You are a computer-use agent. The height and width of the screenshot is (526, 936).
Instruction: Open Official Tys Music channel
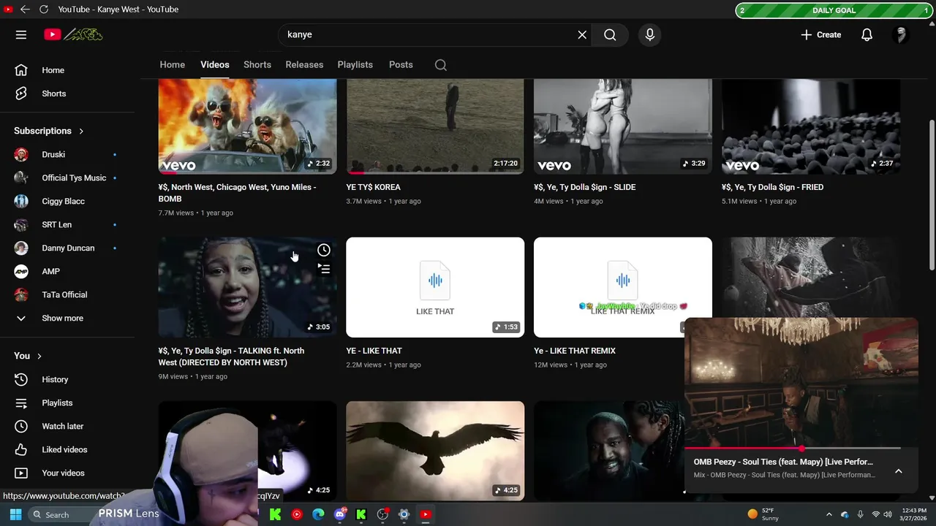pos(67,178)
